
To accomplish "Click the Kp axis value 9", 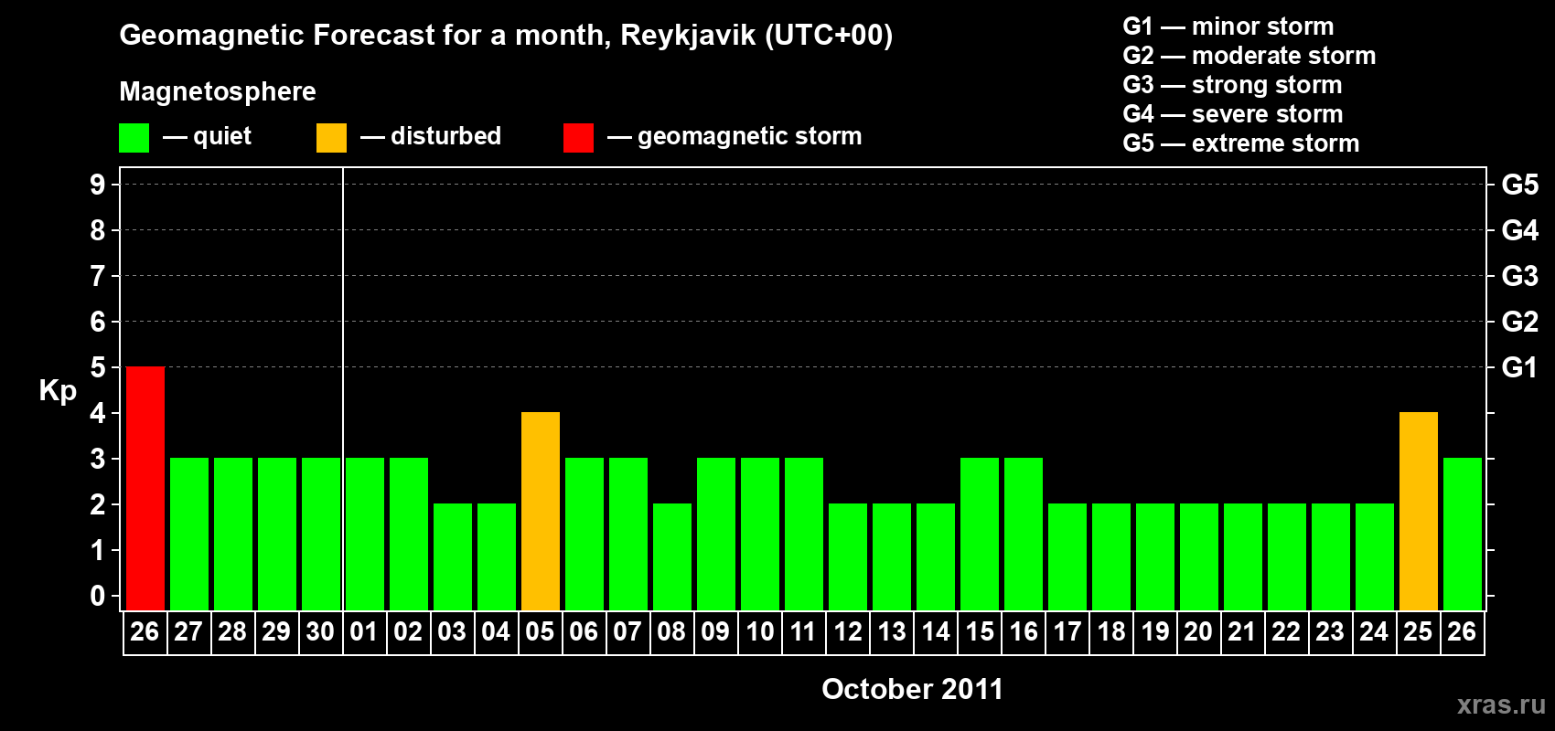I will pyautogui.click(x=98, y=185).
